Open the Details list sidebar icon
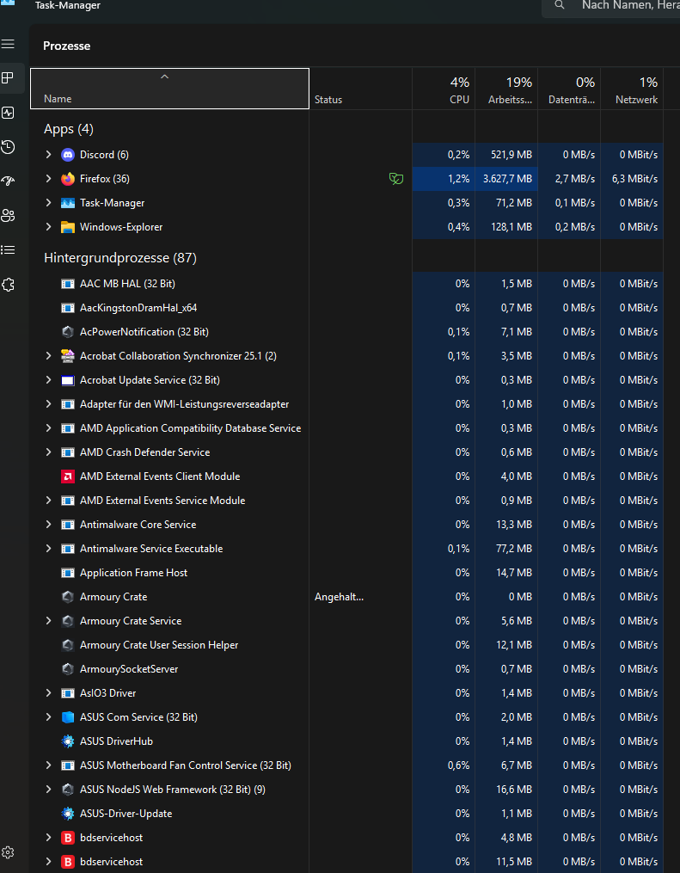The width and height of the screenshot is (680, 873). 8,250
